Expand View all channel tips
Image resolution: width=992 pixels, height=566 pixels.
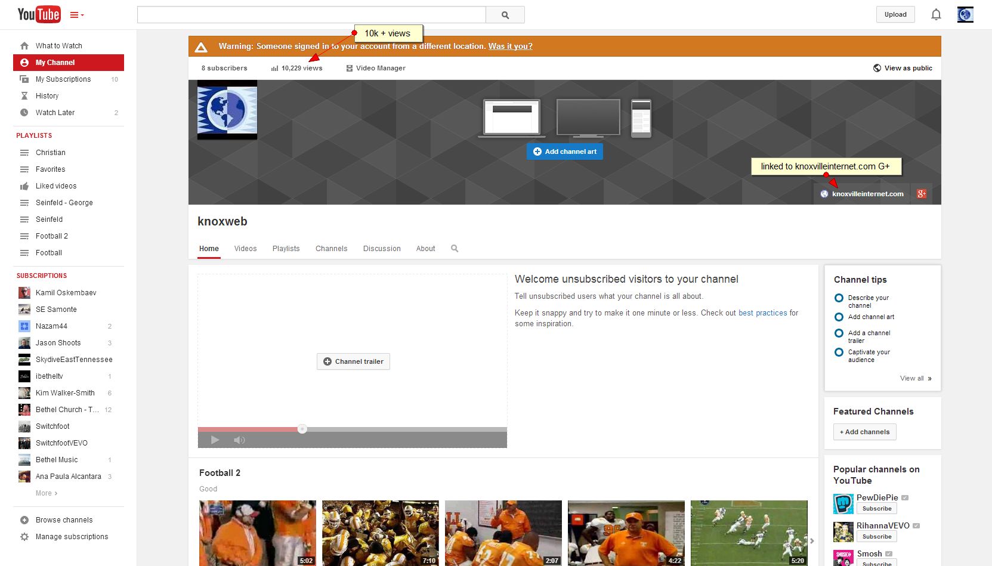(x=916, y=378)
